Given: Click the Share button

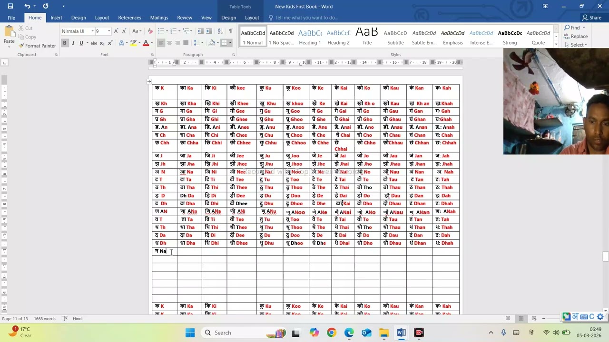Looking at the screenshot, I should 591,18.
